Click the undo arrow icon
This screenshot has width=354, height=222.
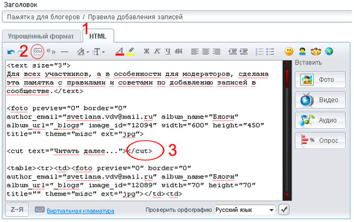coord(11,52)
